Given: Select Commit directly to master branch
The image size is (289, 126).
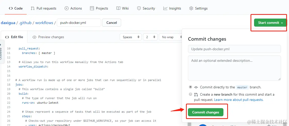Looking at the screenshot, I should [x=190, y=87].
